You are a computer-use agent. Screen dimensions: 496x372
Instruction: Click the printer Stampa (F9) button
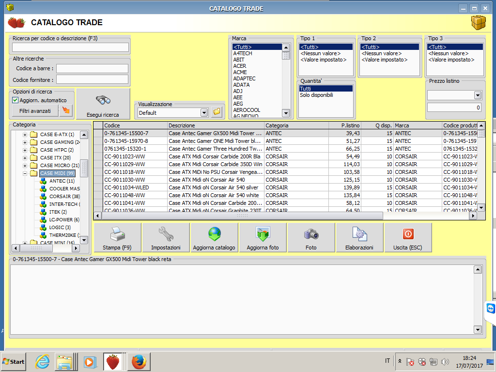(x=117, y=237)
